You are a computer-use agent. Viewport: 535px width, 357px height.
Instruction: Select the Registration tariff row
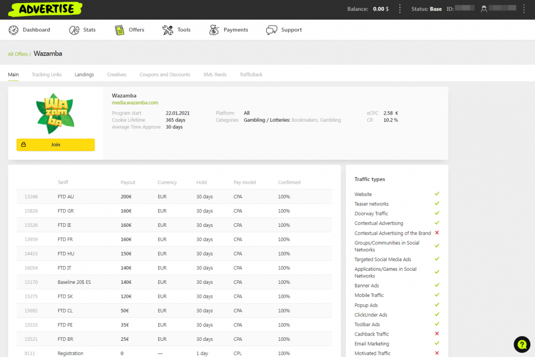coord(174,353)
